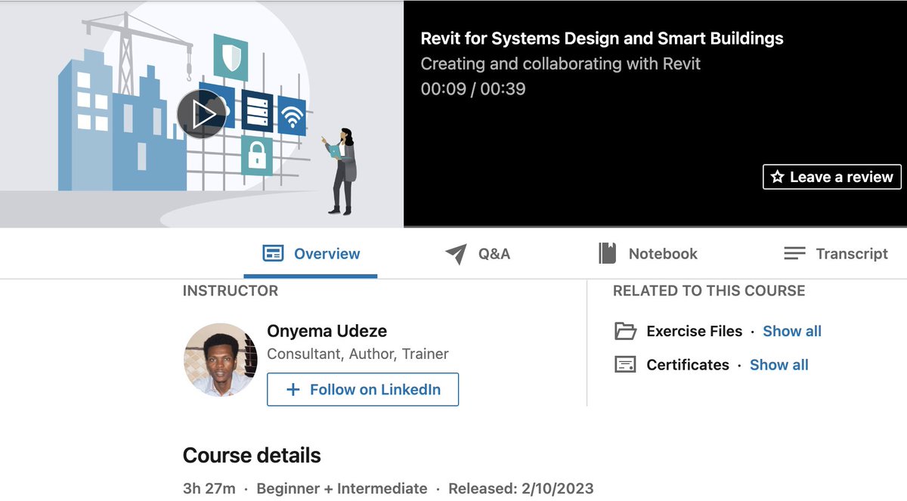Click the Course details heading
907x501 pixels.
[x=252, y=456]
